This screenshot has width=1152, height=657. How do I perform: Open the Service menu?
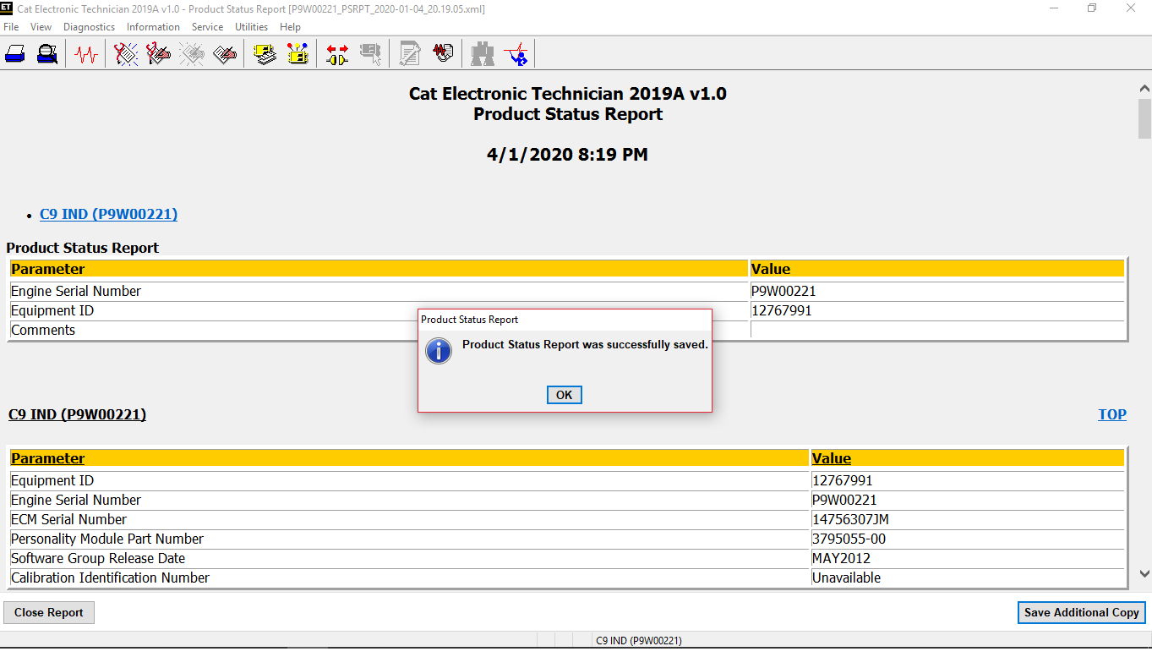click(x=207, y=26)
